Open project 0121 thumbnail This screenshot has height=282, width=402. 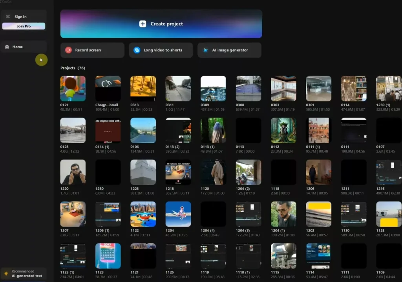coord(73,88)
